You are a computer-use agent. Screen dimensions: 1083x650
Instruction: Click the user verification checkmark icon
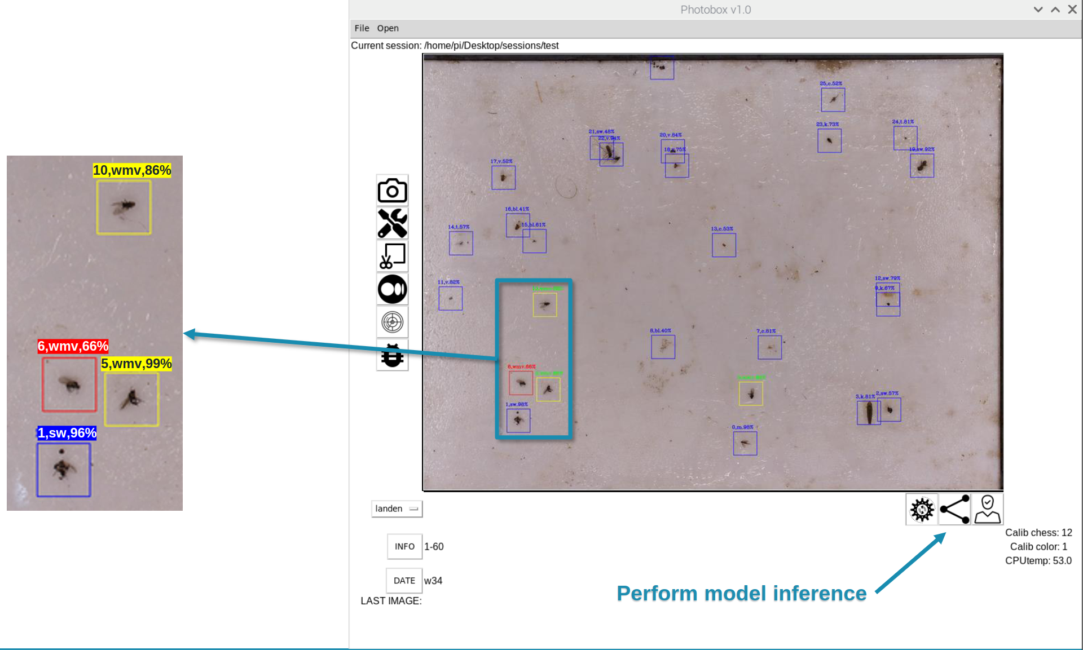point(987,510)
